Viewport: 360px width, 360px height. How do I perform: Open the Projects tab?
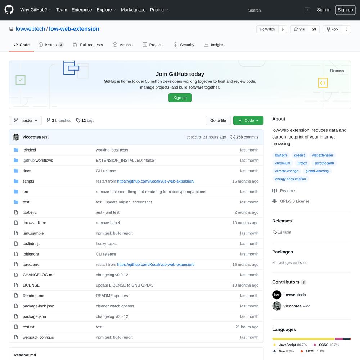pyautogui.click(x=153, y=45)
